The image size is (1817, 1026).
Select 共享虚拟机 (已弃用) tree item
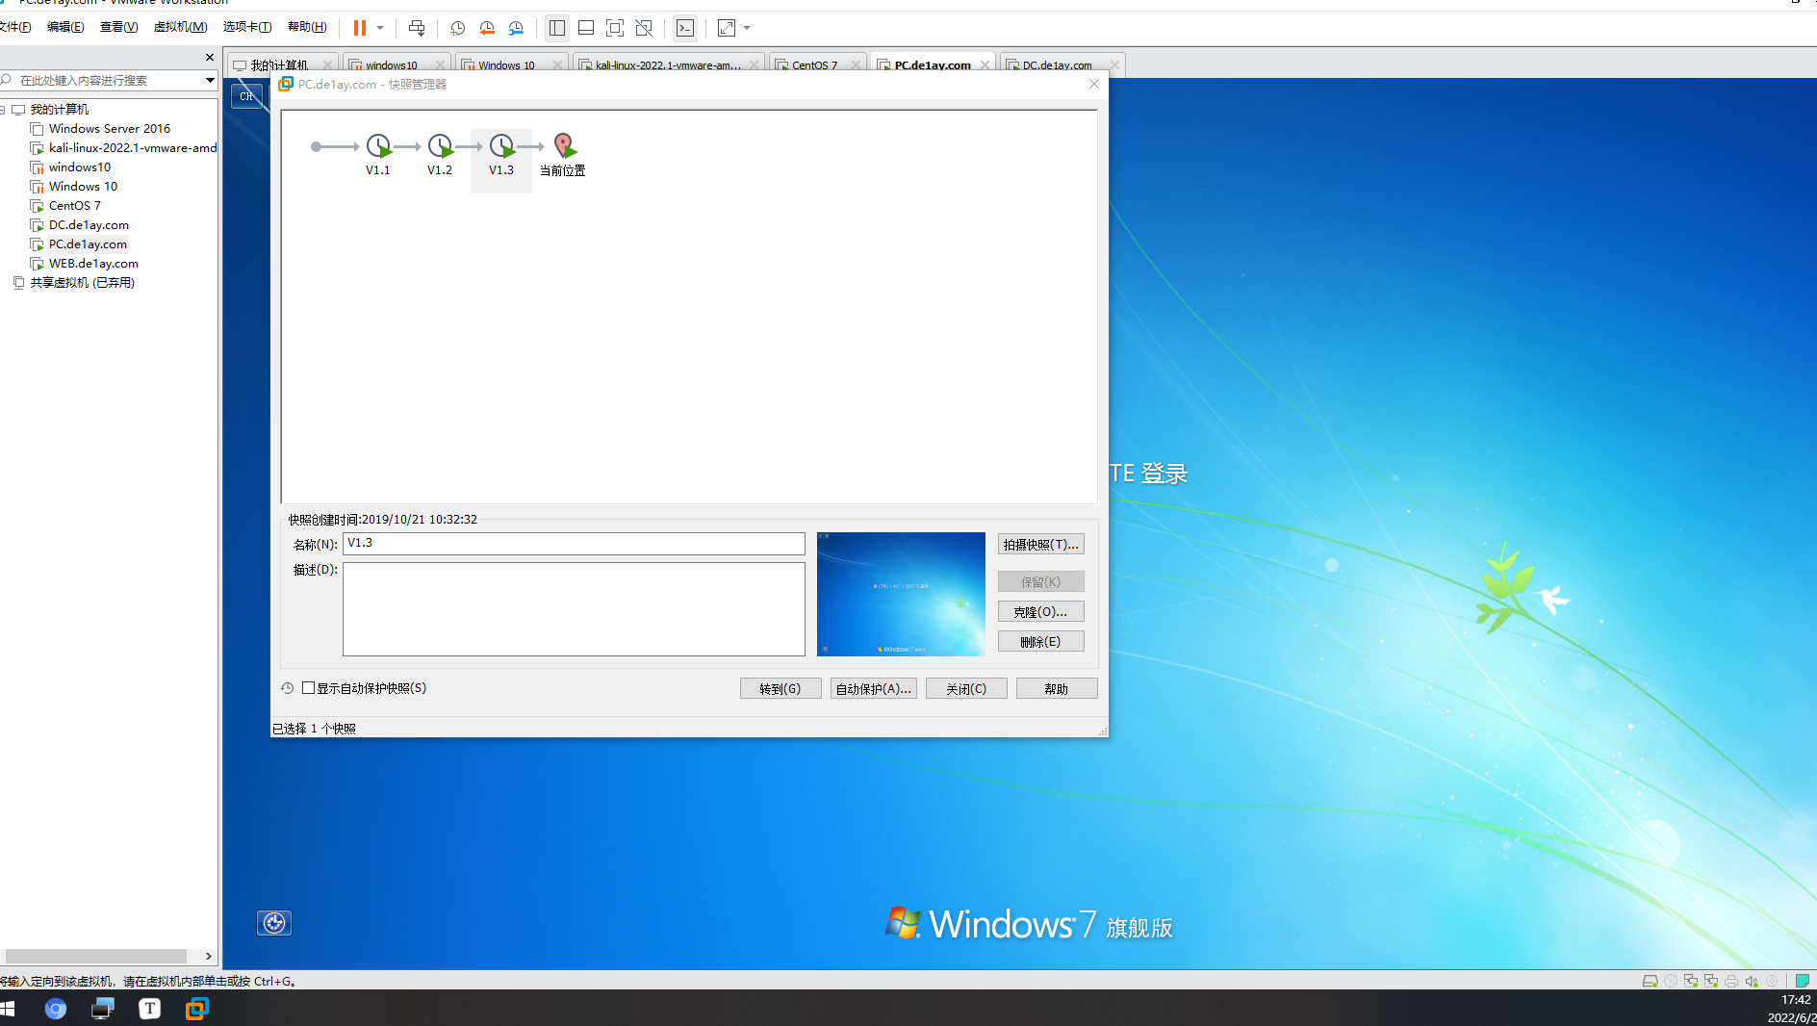click(82, 282)
